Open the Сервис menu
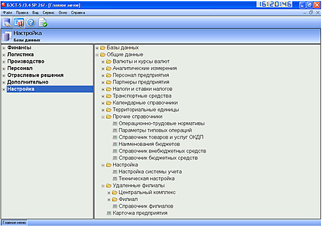The width and height of the screenshot is (322, 226). [x=49, y=13]
